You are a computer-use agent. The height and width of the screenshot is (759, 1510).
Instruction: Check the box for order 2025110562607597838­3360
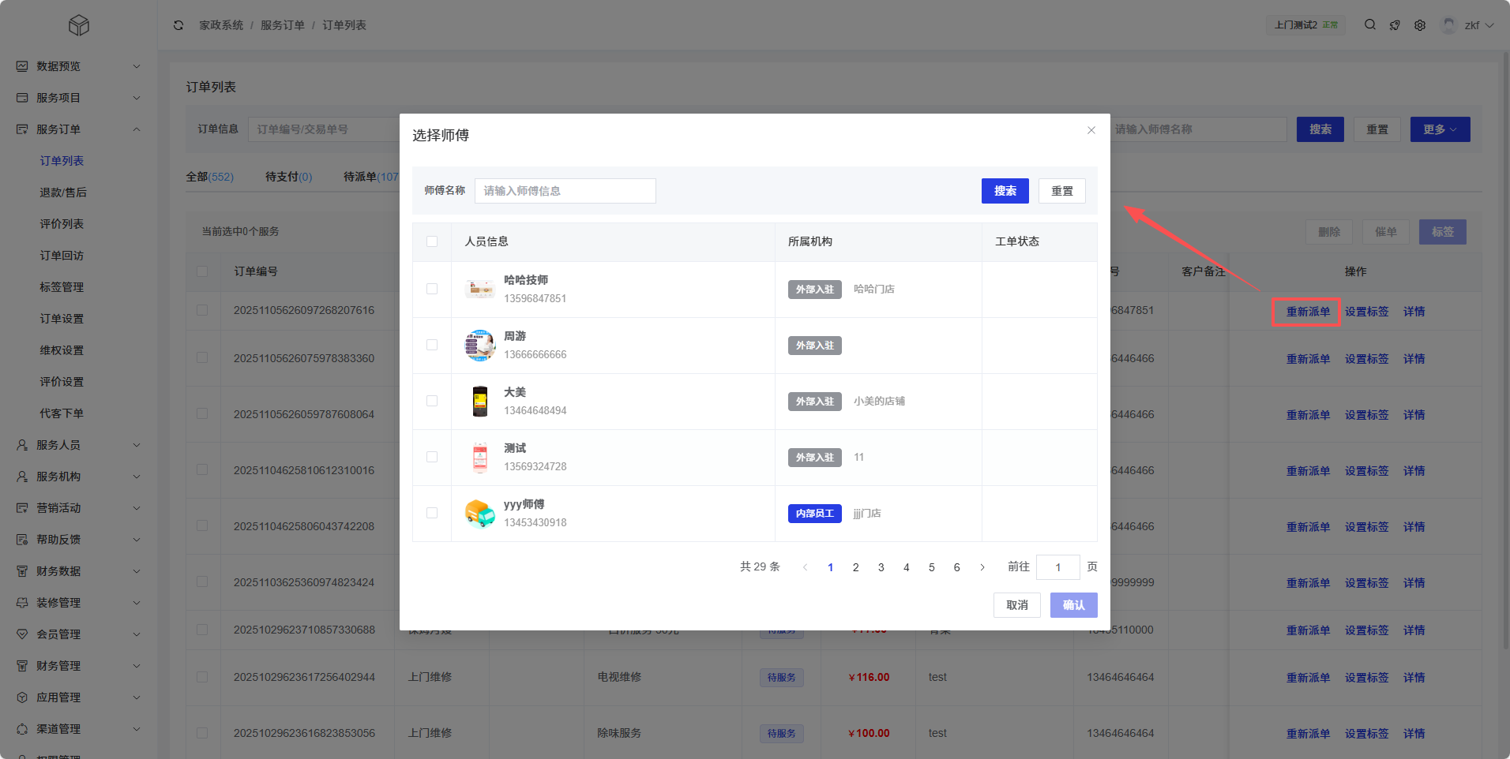pyautogui.click(x=202, y=357)
